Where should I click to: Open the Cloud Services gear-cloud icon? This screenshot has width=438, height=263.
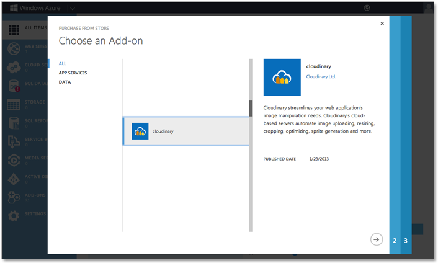(x=14, y=67)
